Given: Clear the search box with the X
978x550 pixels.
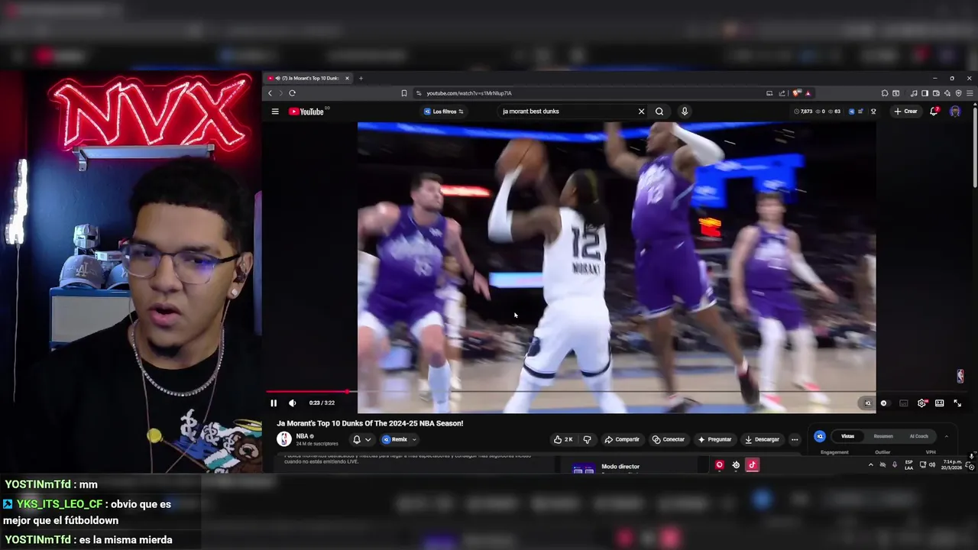Looking at the screenshot, I should pyautogui.click(x=641, y=112).
